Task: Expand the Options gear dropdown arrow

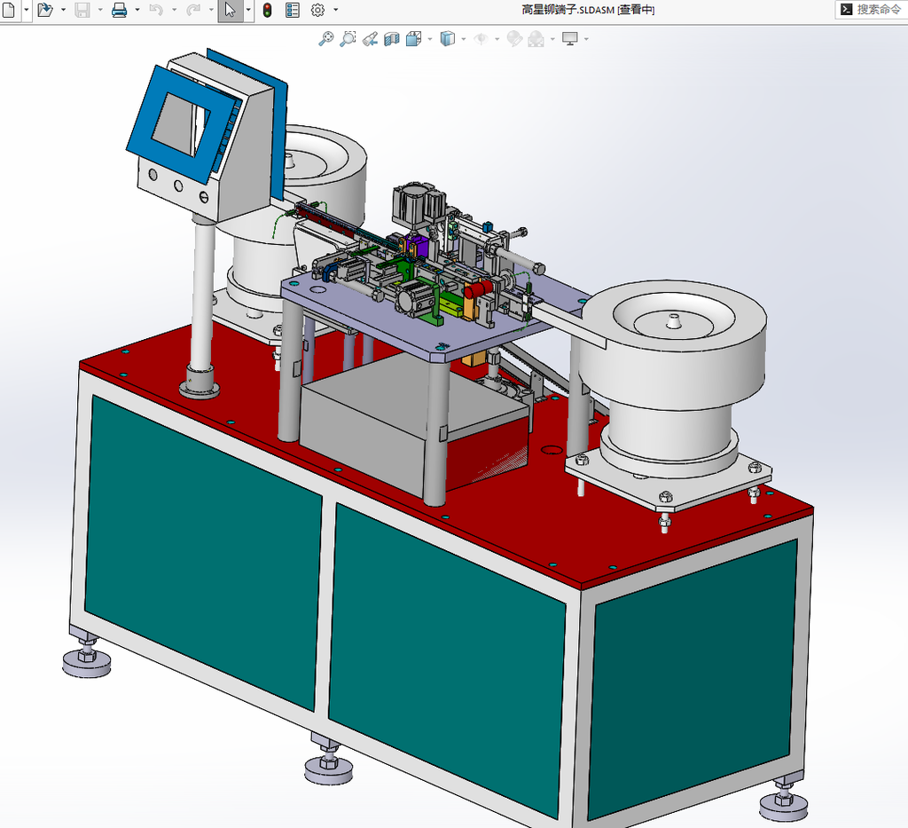Action: pos(336,10)
